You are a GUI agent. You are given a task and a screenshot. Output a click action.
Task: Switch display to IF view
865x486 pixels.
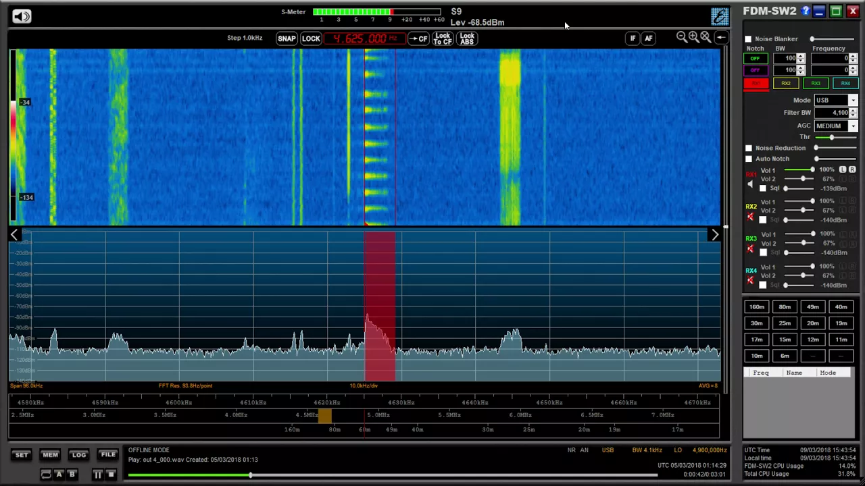pos(633,38)
